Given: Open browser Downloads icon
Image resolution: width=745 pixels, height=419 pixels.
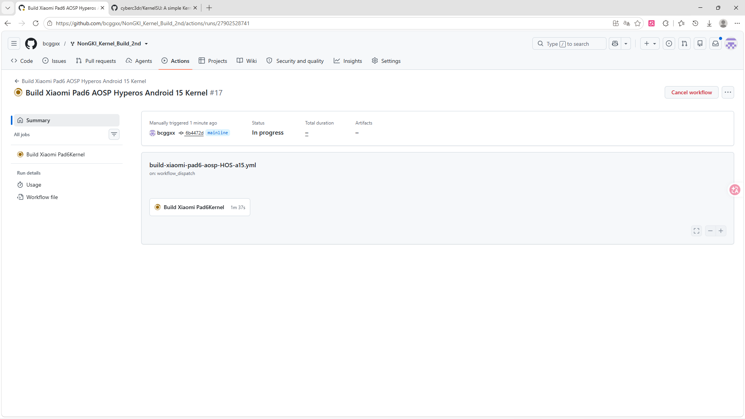Looking at the screenshot, I should [x=709, y=23].
